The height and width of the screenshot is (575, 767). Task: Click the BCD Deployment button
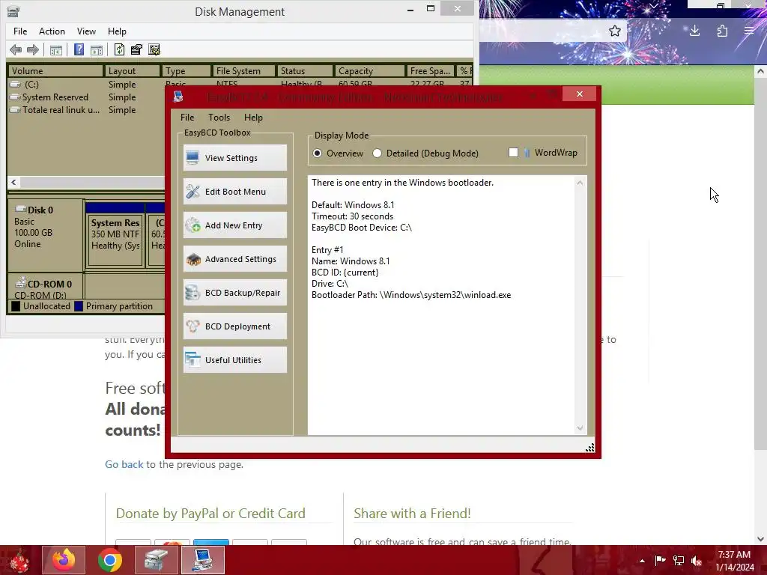[234, 326]
